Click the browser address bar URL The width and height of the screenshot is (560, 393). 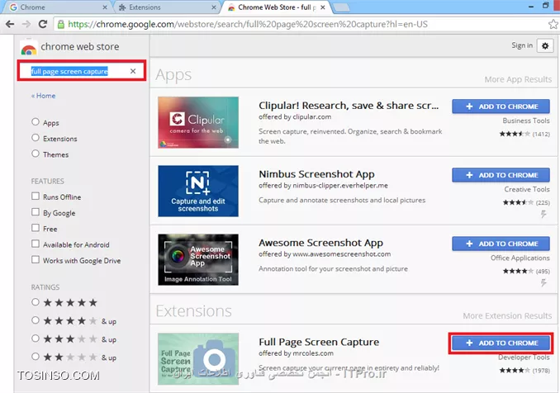[248, 24]
